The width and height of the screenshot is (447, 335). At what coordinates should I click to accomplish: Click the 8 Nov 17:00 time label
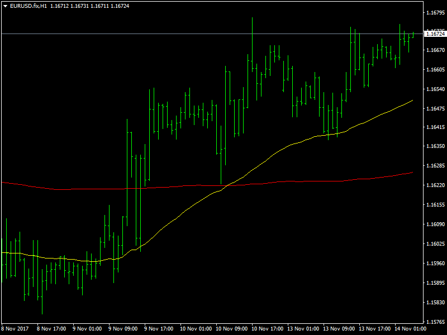click(x=51, y=329)
